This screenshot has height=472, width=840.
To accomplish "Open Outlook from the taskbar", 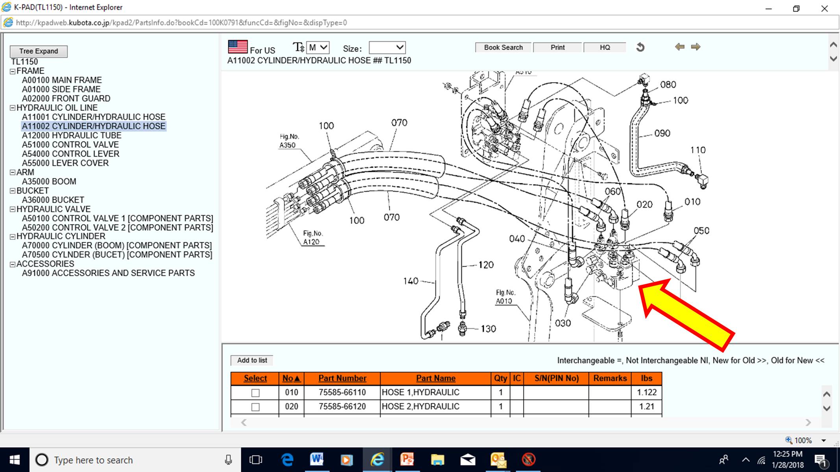I will coord(498,460).
